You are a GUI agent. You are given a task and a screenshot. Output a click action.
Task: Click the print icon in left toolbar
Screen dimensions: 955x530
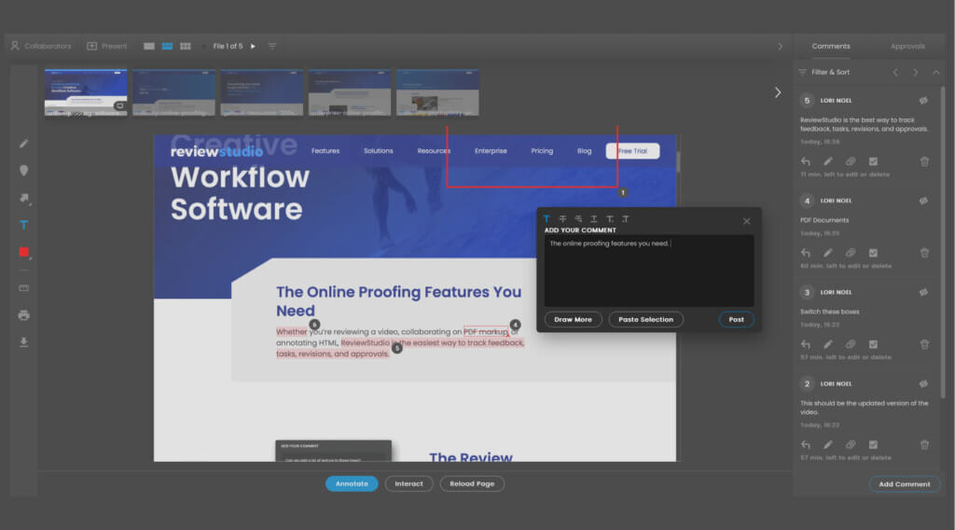coord(23,315)
